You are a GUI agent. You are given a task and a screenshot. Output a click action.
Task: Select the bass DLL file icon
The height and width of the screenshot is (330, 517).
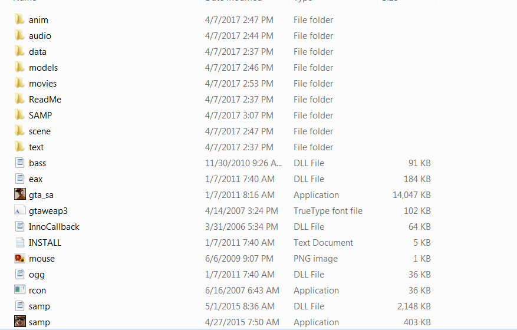click(x=20, y=163)
